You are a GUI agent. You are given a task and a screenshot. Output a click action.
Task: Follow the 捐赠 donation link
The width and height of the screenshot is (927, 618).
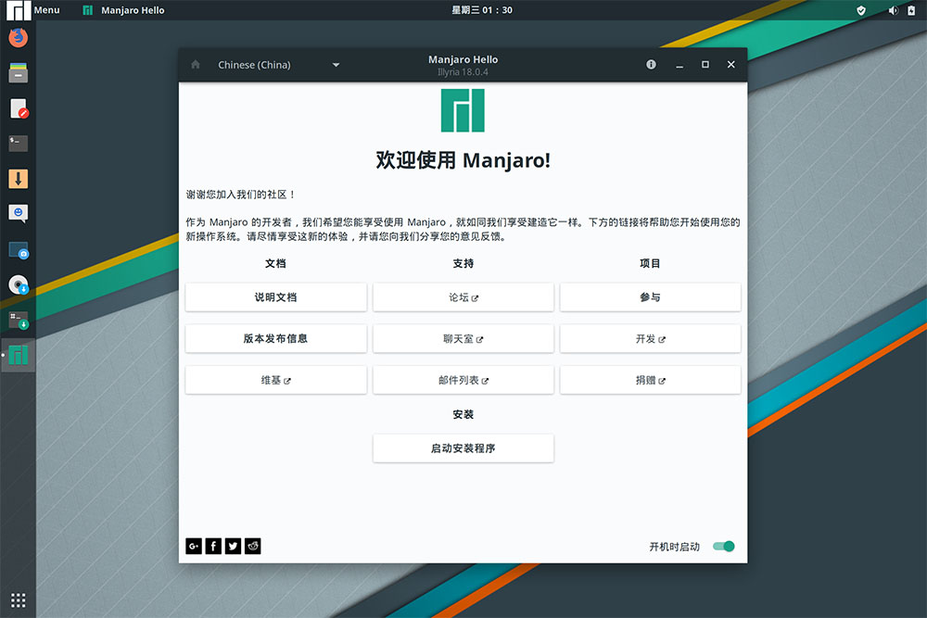pos(650,379)
